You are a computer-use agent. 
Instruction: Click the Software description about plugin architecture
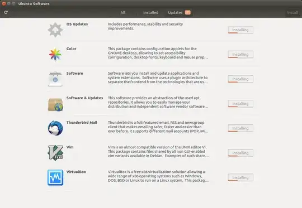(x=158, y=78)
